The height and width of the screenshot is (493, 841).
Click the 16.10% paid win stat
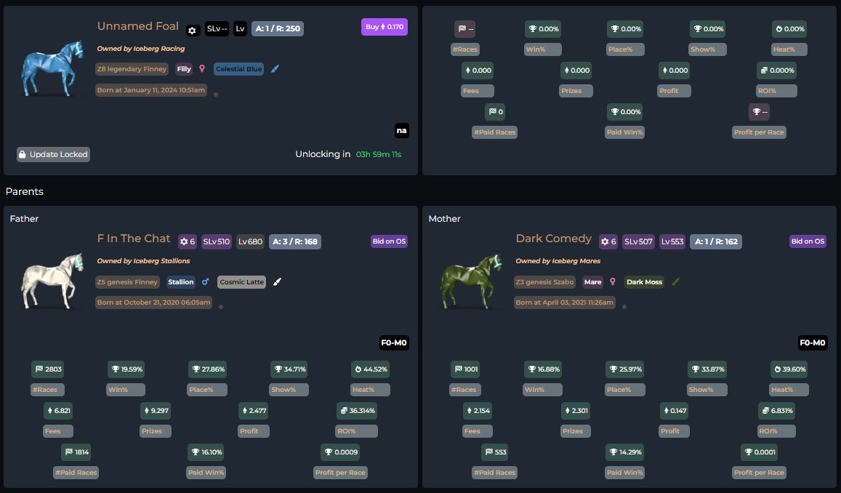click(206, 452)
